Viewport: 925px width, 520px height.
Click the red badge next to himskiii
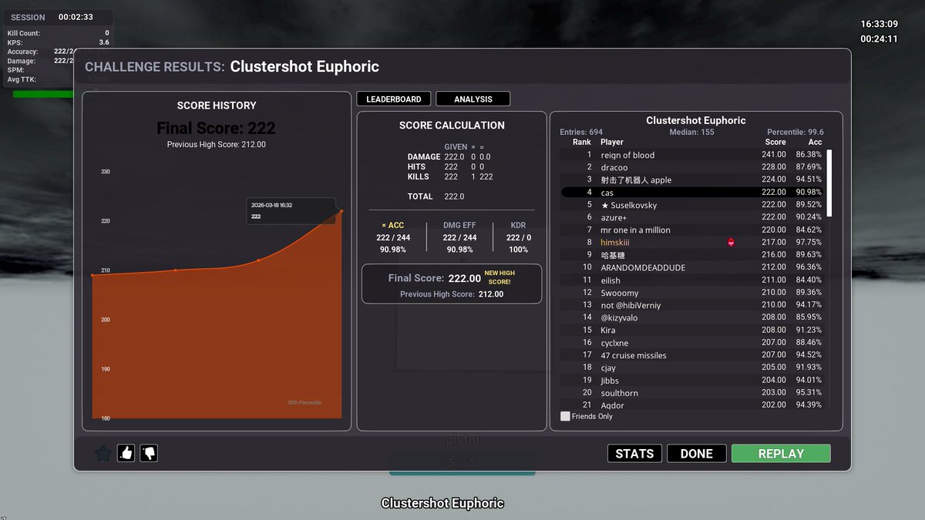(731, 243)
